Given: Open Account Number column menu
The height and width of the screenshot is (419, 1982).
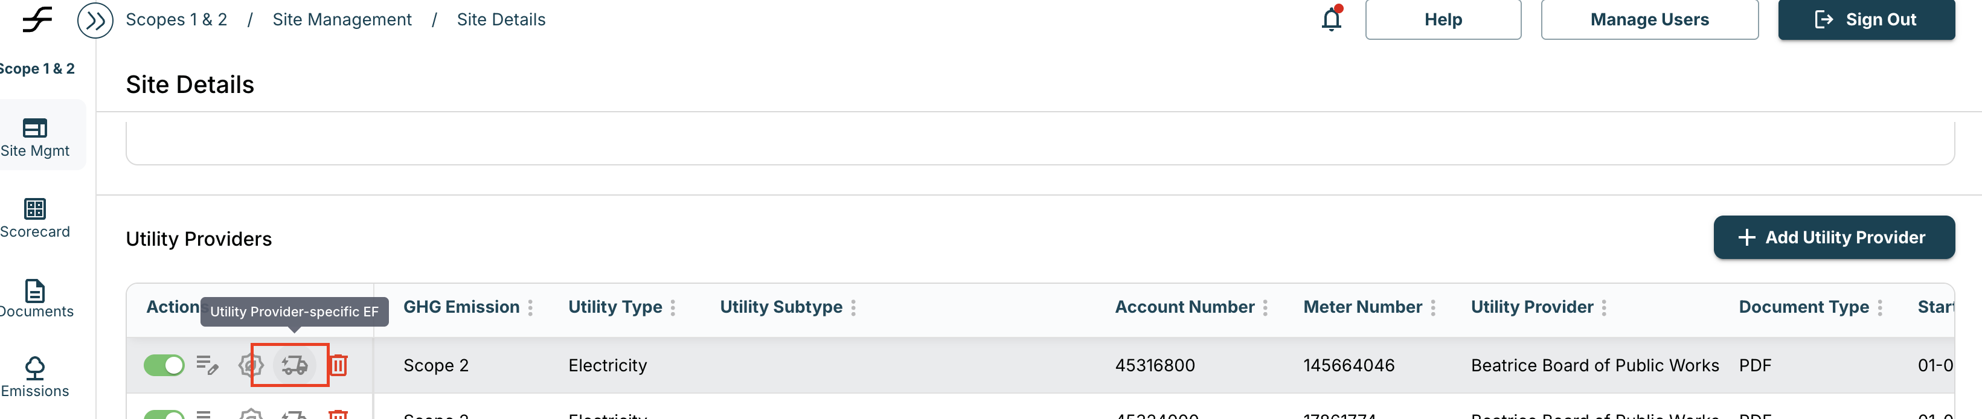Looking at the screenshot, I should click(x=1266, y=307).
